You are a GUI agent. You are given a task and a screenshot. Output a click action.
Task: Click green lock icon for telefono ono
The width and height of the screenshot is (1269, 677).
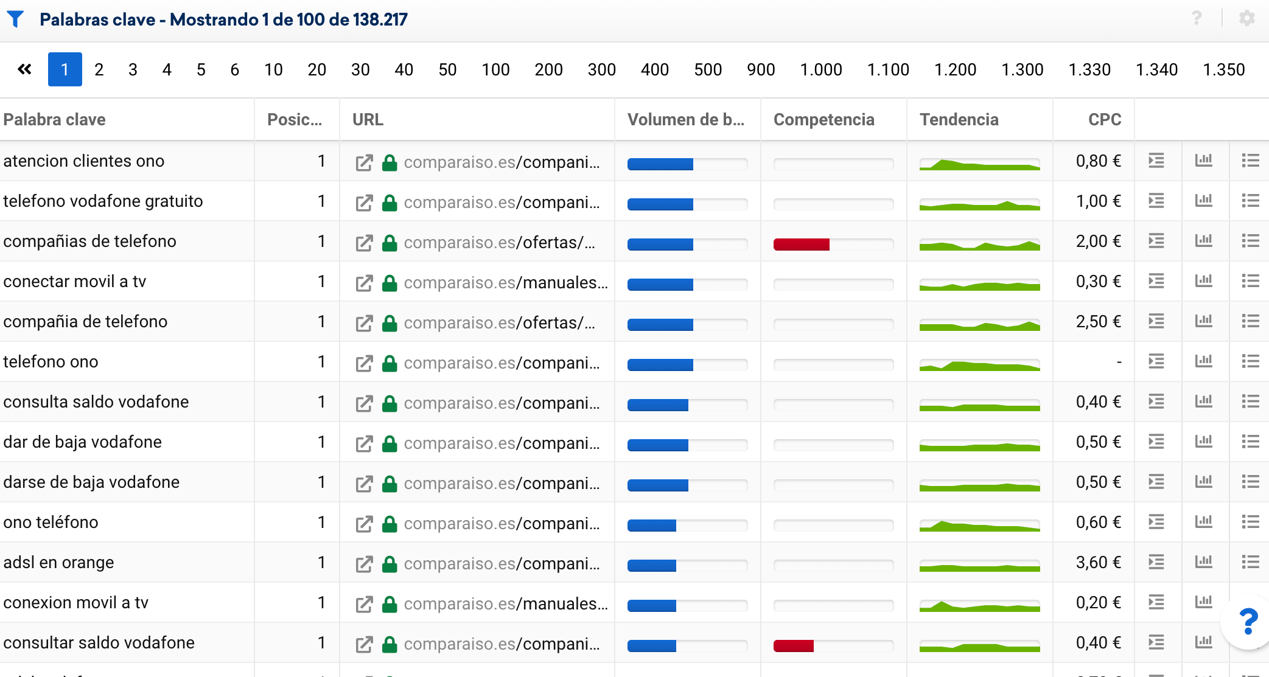(x=390, y=363)
